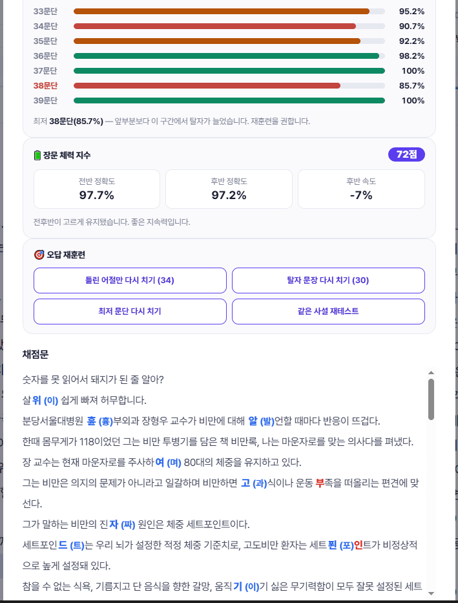
Task: Click the 틀린 어절만 다시 치기 (34) button
Action: click(x=130, y=280)
